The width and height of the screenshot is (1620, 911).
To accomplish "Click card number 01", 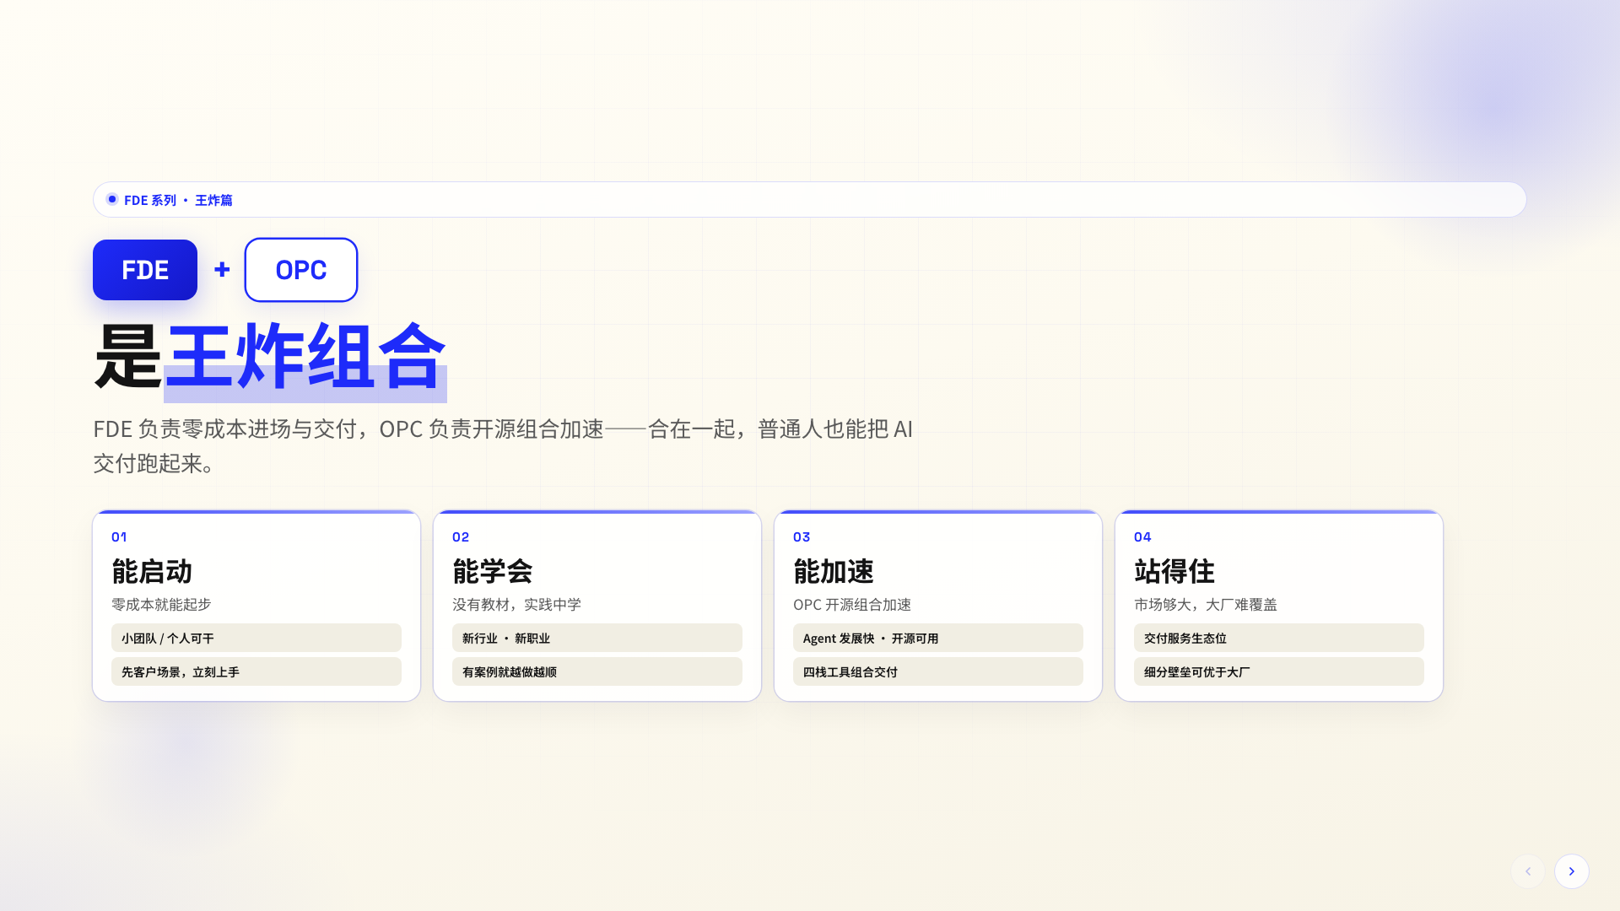I will 119,536.
